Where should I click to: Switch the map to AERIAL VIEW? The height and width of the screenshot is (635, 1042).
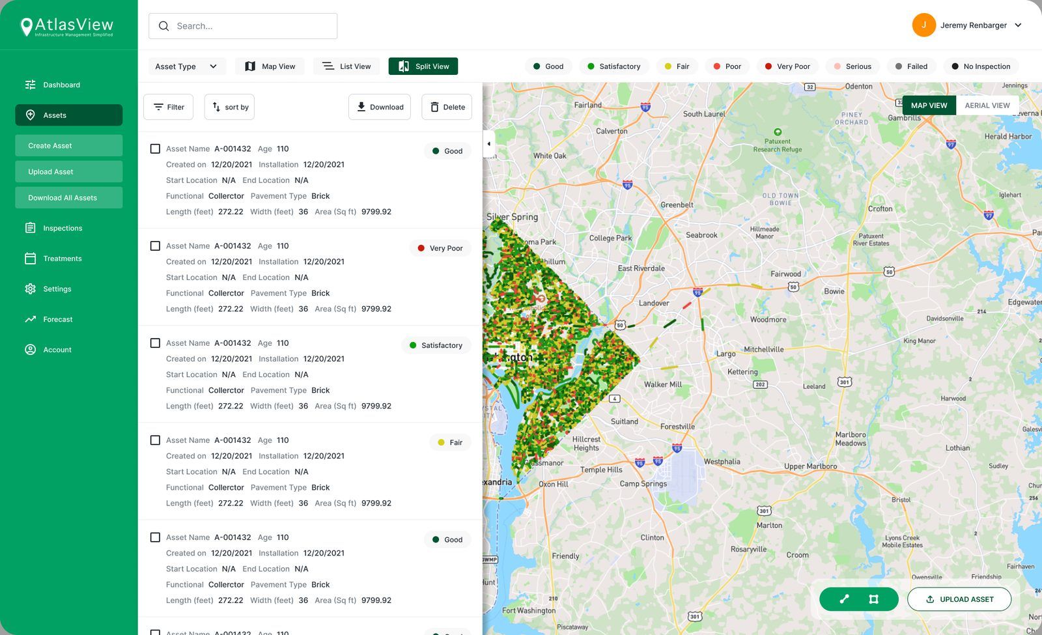click(987, 106)
